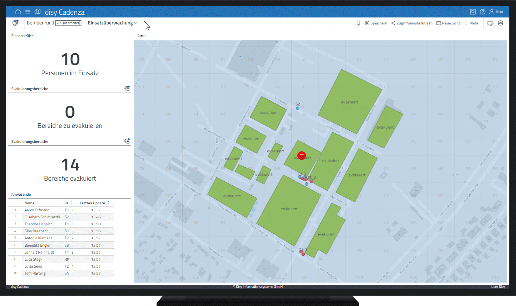Open the help question mark icon
The height and width of the screenshot is (306, 516).
click(x=482, y=12)
